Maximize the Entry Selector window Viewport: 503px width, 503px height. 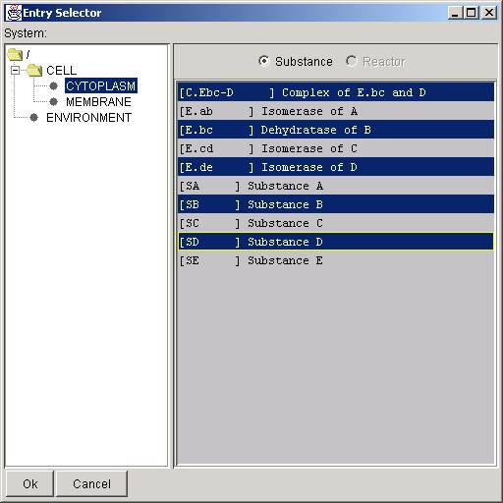point(472,13)
